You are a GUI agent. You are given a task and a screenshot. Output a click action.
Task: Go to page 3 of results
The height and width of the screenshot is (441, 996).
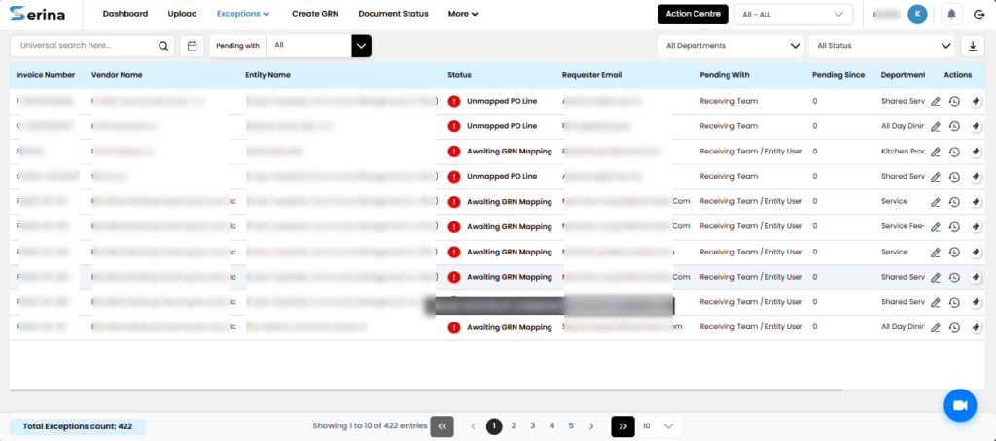532,426
